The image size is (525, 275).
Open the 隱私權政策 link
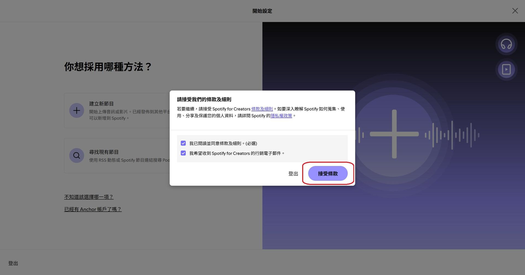(x=281, y=116)
